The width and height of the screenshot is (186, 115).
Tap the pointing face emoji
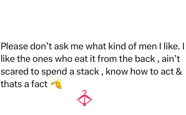tap(56, 84)
